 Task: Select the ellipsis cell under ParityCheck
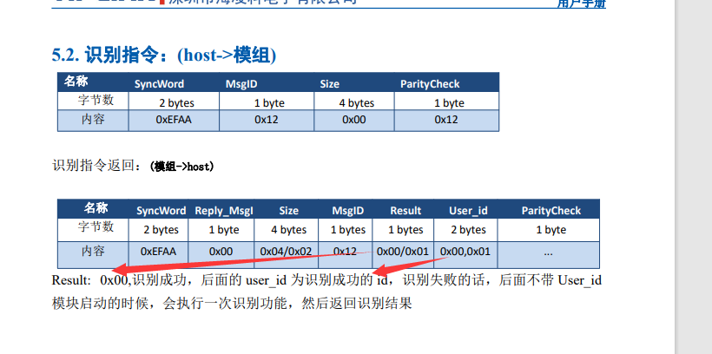[549, 254]
